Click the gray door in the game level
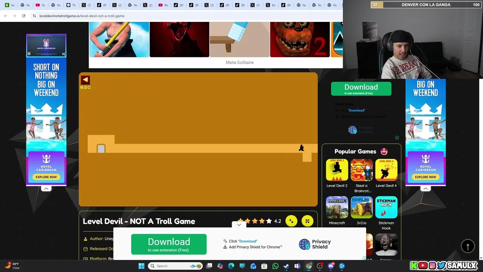 pyautogui.click(x=101, y=149)
